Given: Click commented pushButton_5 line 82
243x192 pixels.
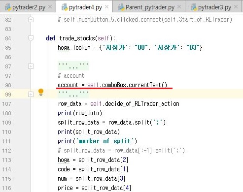Looking at the screenshot, I should point(145,20).
